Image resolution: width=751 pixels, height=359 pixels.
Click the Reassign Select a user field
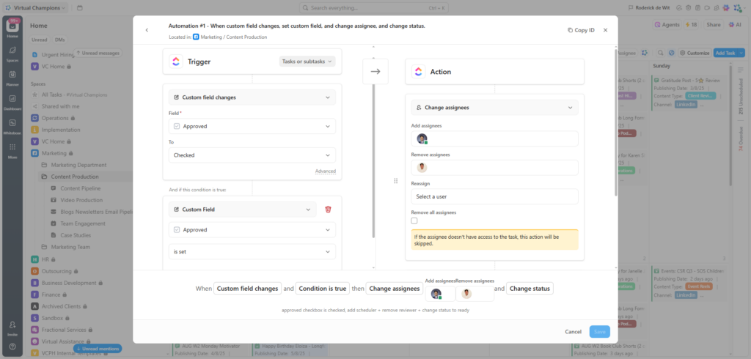click(494, 196)
